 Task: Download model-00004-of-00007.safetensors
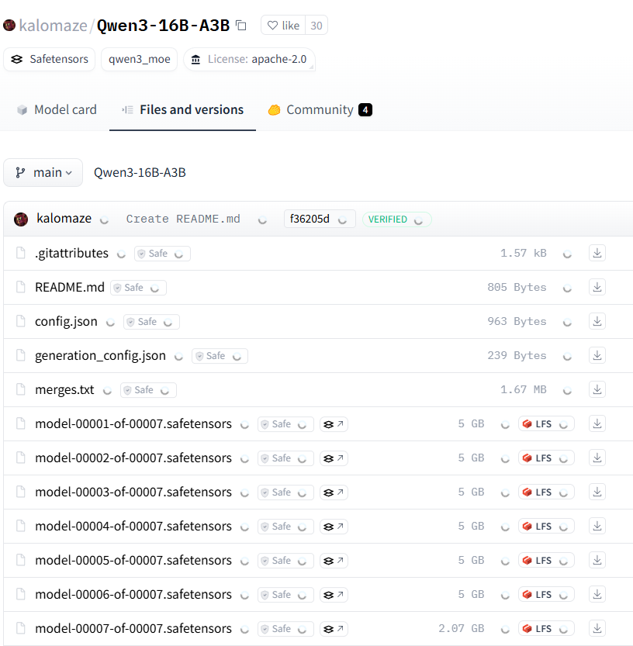tap(597, 527)
